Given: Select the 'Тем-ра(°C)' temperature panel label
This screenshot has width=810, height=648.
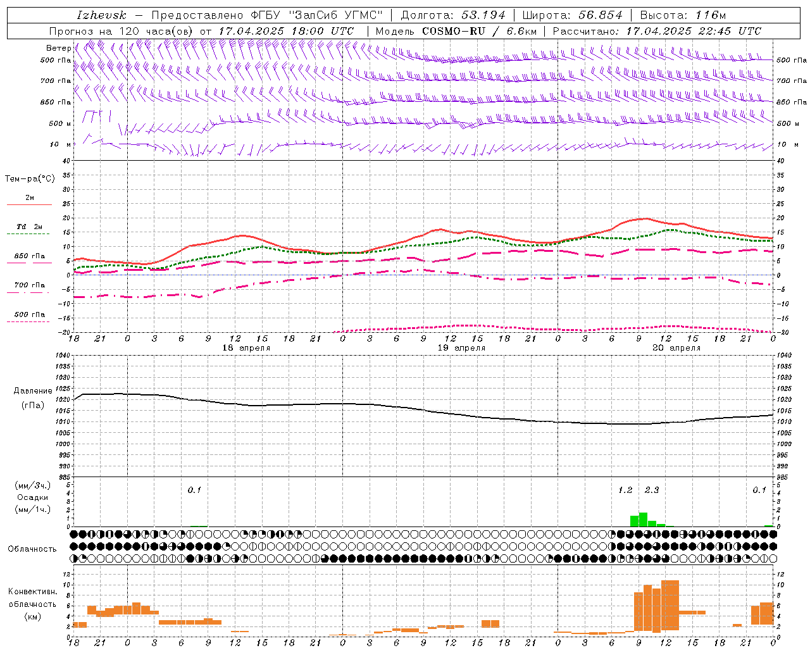Looking at the screenshot, I should pyautogui.click(x=30, y=179).
